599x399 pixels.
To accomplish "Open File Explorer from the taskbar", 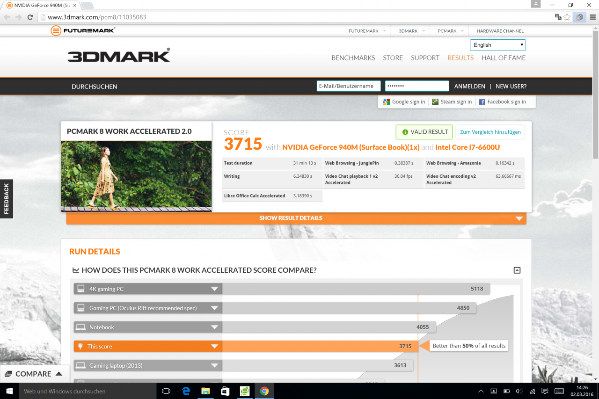I will pos(205,391).
